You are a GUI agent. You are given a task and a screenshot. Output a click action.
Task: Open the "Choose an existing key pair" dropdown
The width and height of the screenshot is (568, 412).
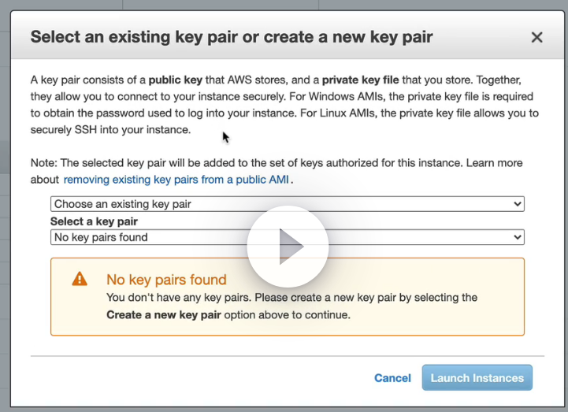pyautogui.click(x=287, y=204)
